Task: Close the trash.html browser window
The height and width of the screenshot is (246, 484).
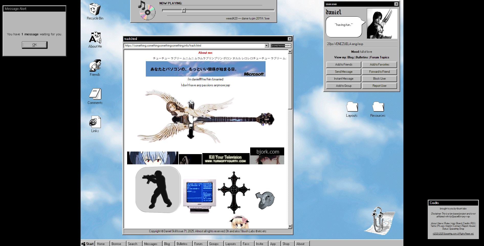Action: [x=290, y=39]
